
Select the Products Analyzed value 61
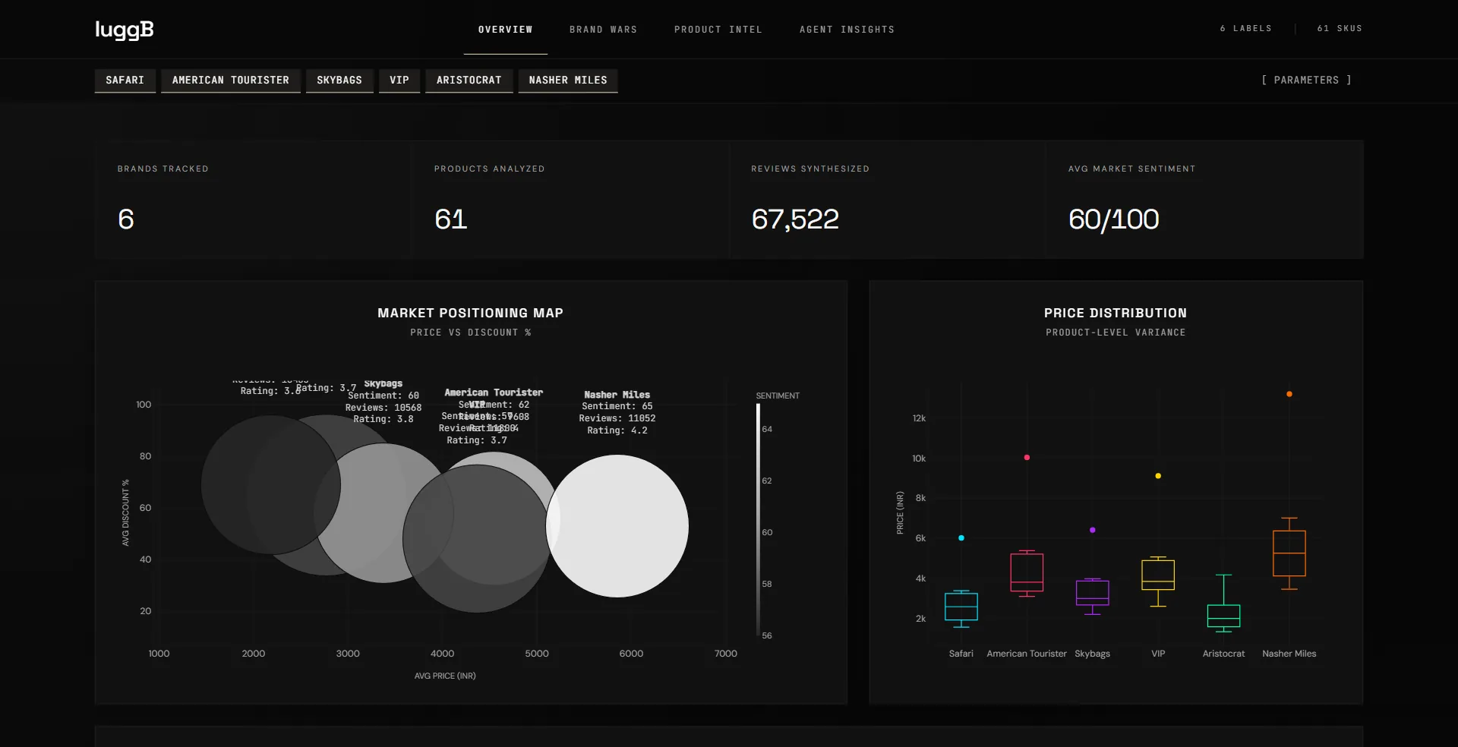tap(450, 219)
